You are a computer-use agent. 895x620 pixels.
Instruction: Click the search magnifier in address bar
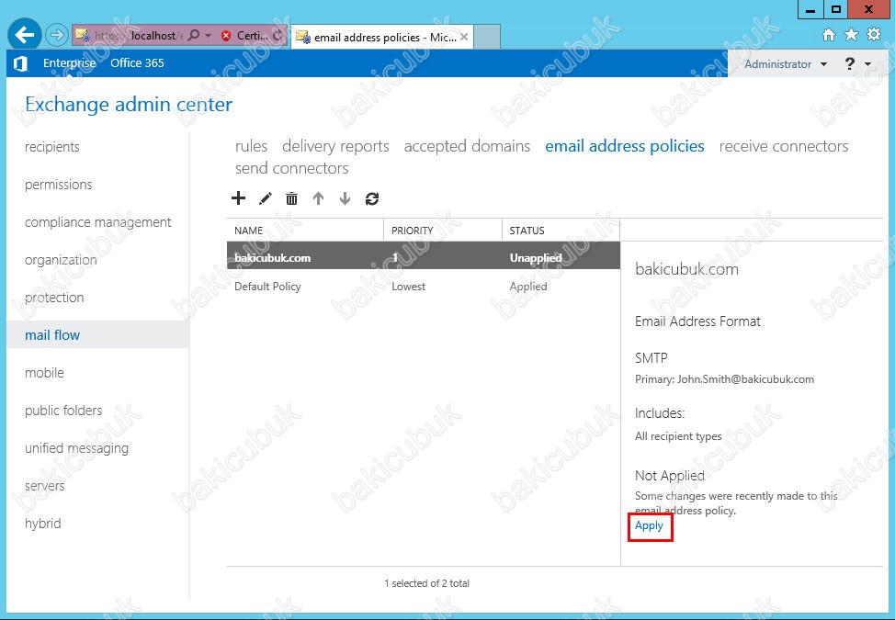click(x=194, y=36)
